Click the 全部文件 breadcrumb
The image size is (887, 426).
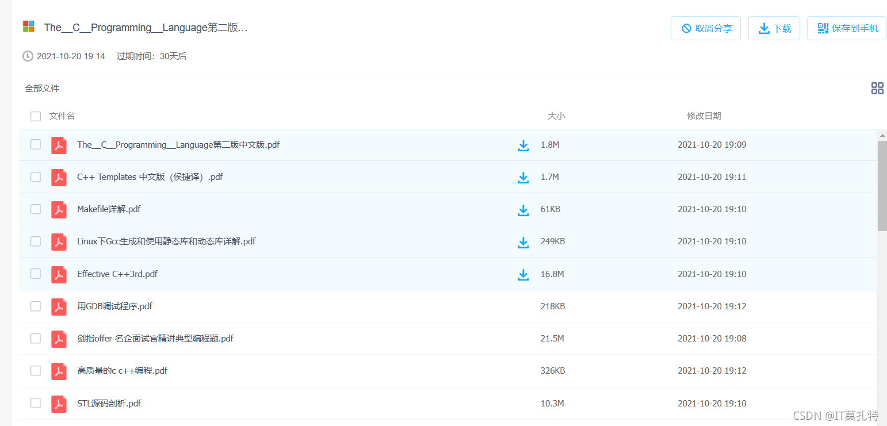click(x=42, y=89)
